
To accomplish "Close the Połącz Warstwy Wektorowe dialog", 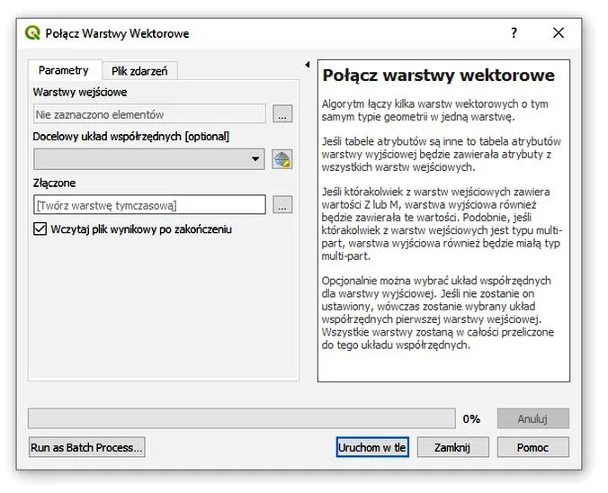I will coord(559,33).
